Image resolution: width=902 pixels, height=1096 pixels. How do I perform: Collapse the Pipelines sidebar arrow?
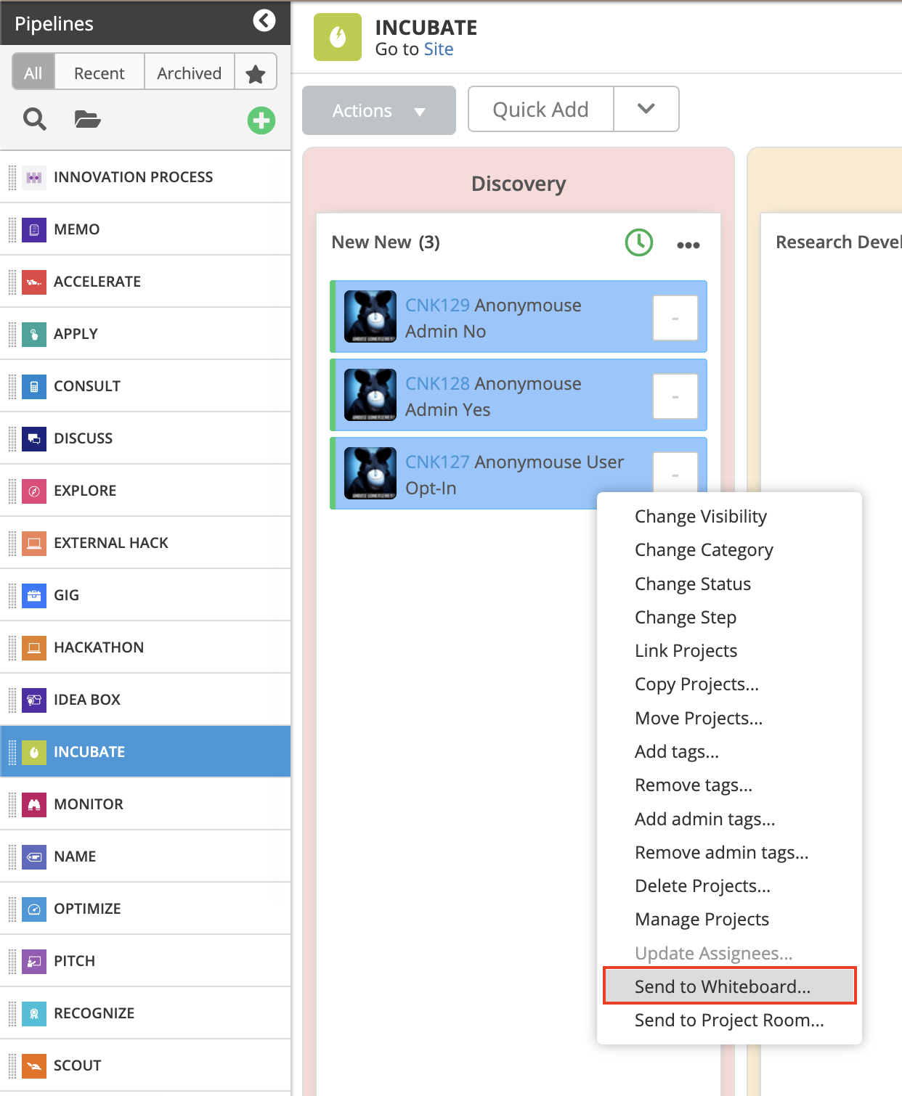pyautogui.click(x=264, y=20)
